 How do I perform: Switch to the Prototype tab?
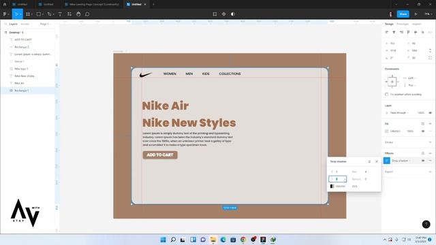[403, 24]
